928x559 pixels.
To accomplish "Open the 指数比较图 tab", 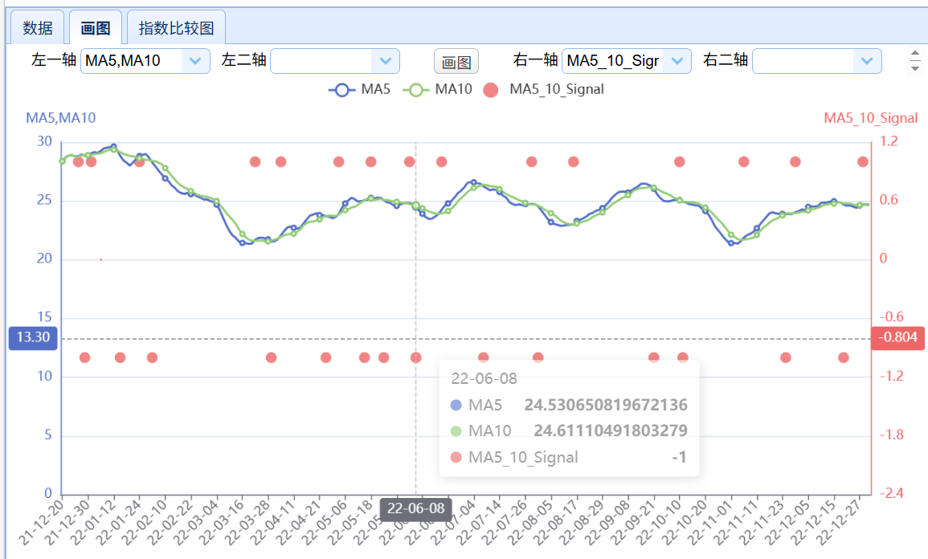I will click(176, 28).
